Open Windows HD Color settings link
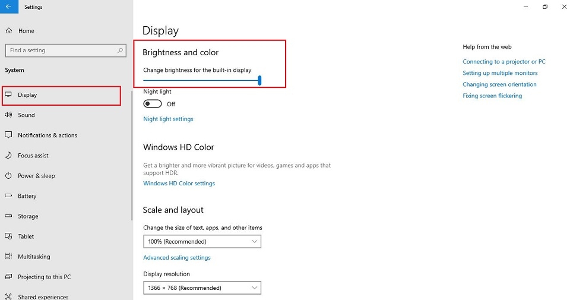This screenshot has height=300, width=570. (179, 184)
